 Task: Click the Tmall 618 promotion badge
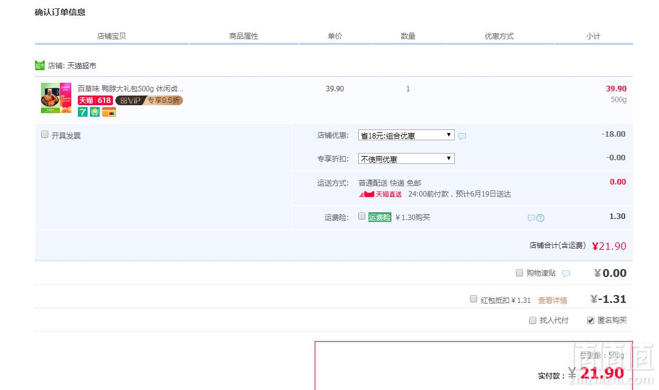click(95, 100)
